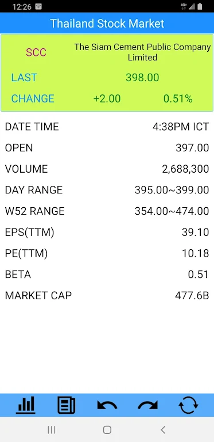Tap the Thailand Stock Market title bar
The image size is (214, 442).
click(x=107, y=23)
